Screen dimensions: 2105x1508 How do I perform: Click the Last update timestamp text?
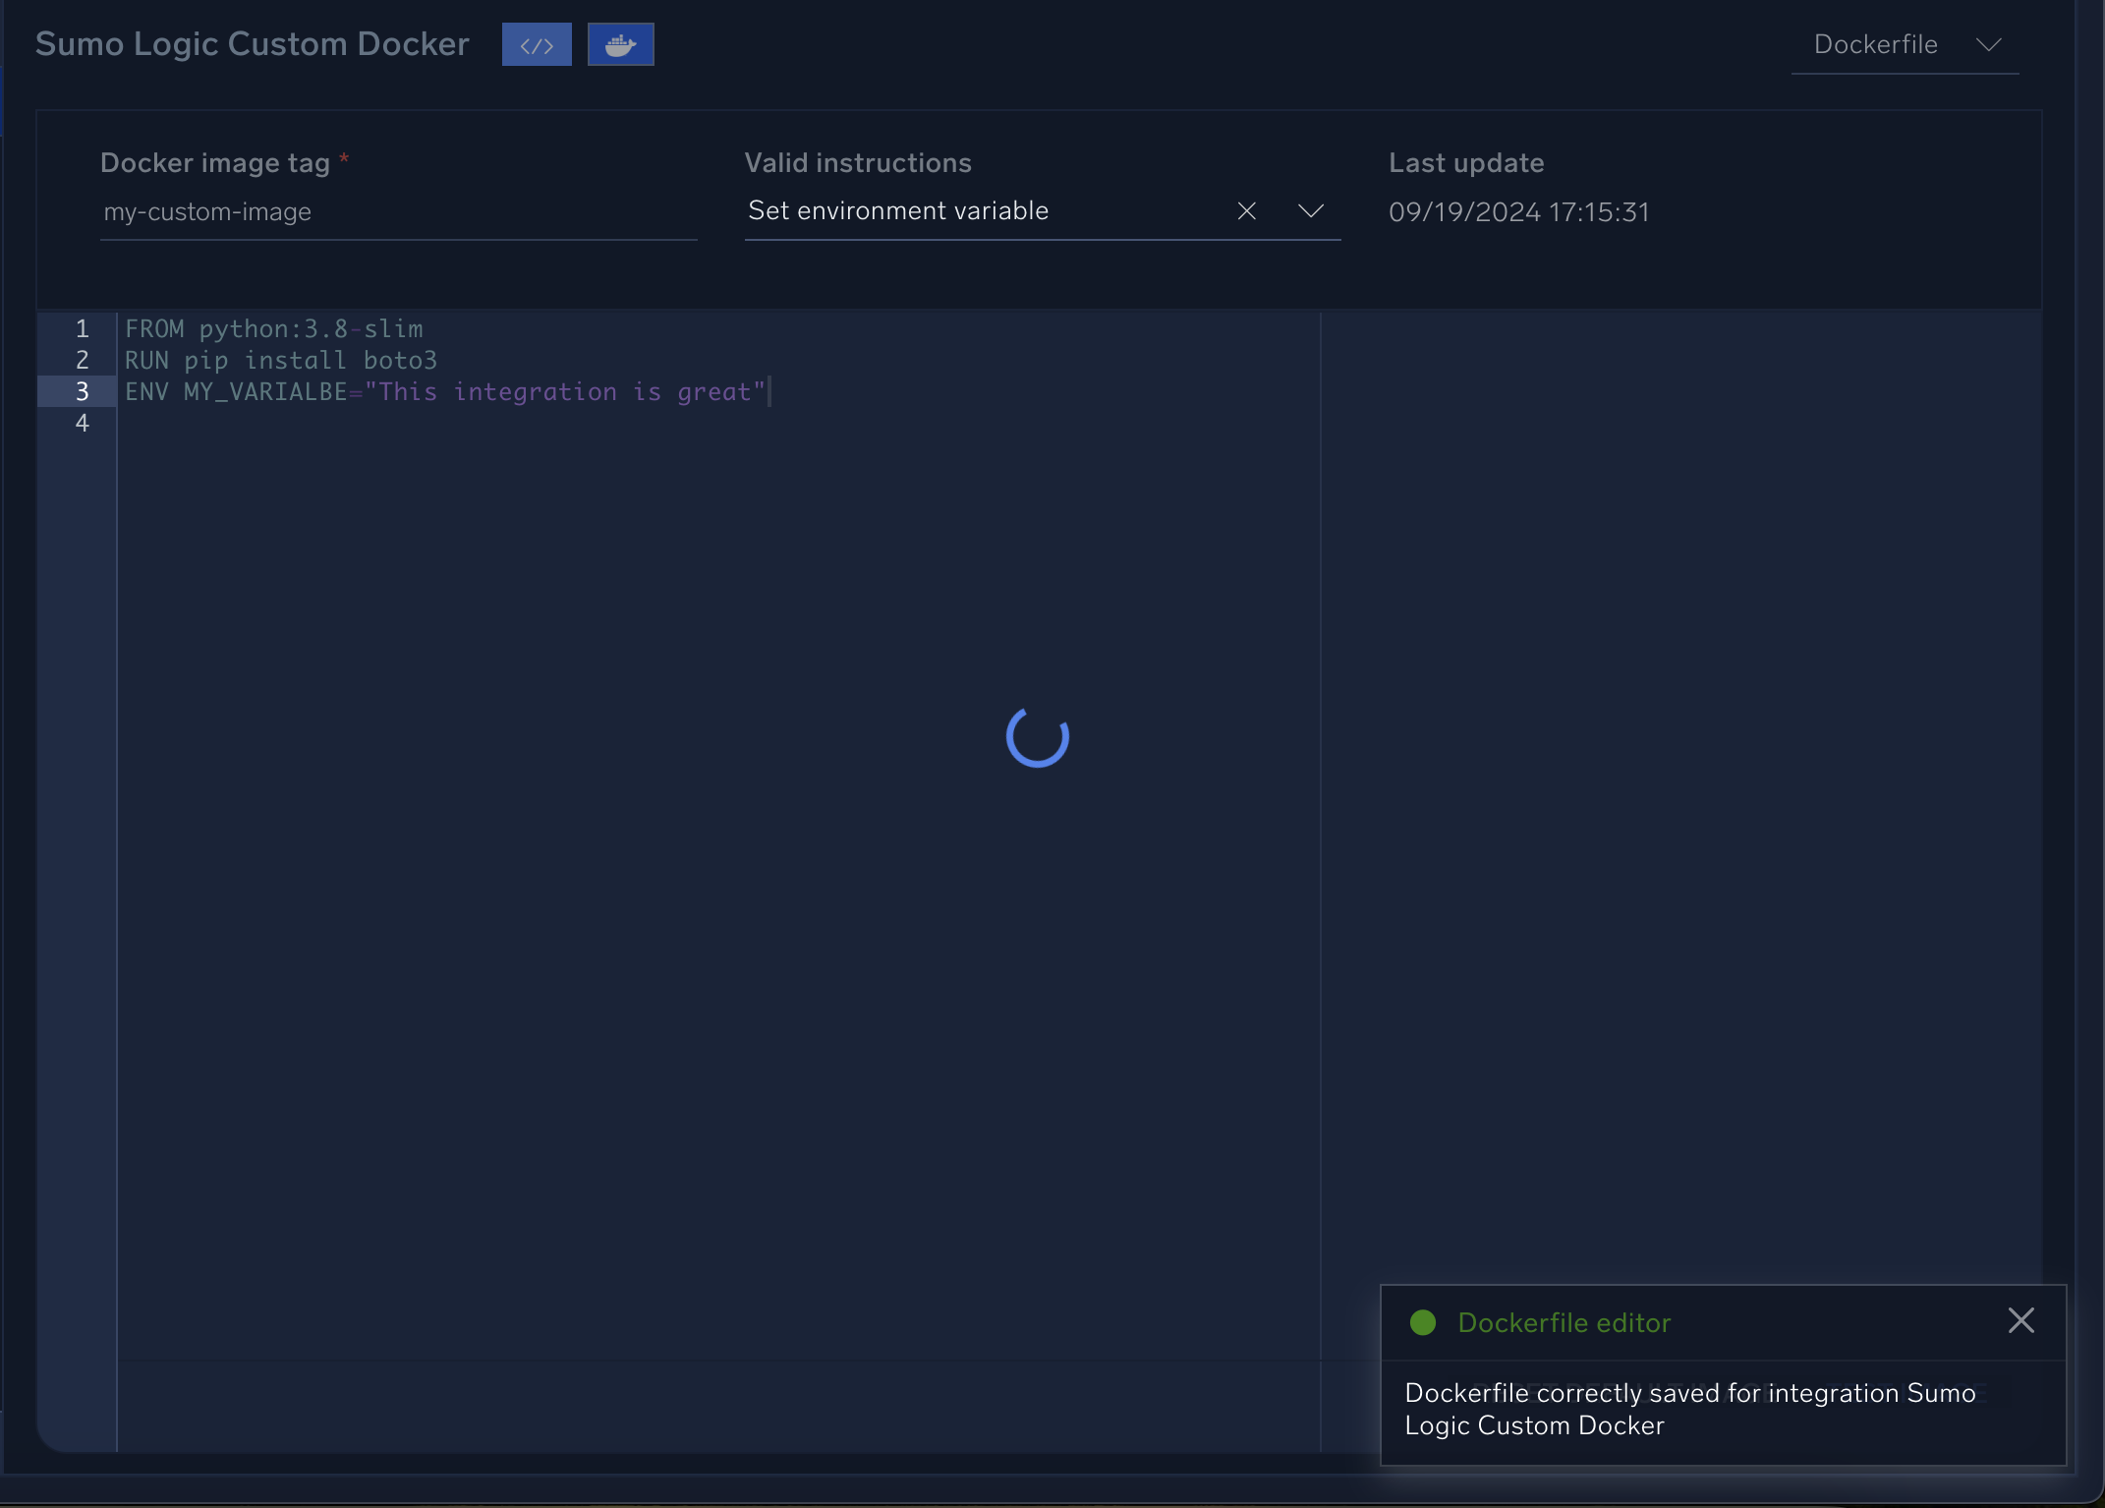1519,211
